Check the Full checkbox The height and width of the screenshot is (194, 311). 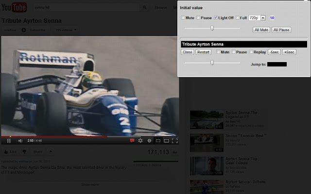pos(238,17)
